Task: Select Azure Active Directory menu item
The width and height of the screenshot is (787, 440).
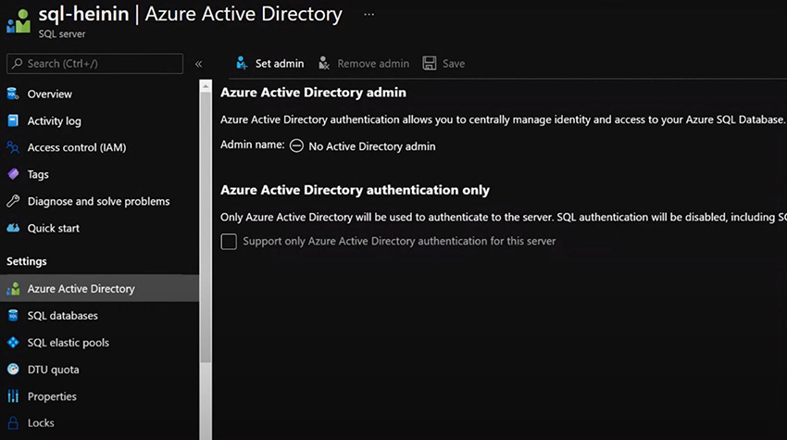Action: tap(81, 289)
